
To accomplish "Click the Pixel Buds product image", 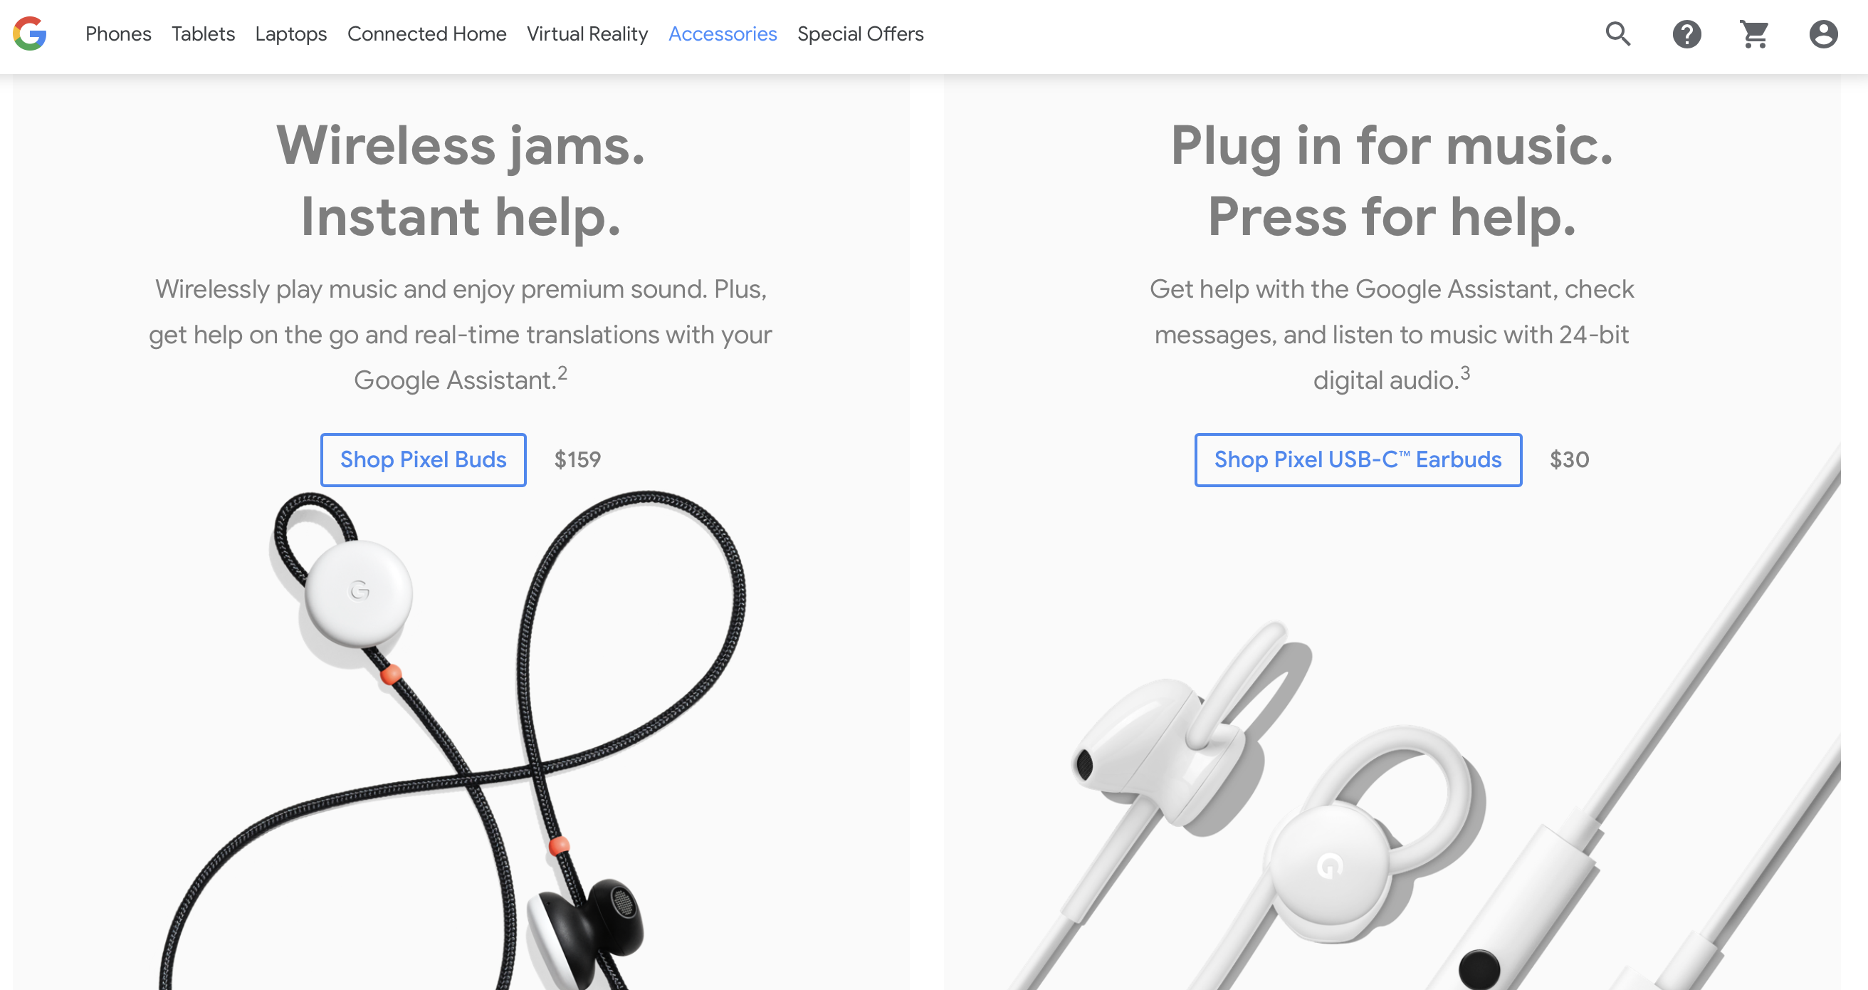I will [454, 740].
